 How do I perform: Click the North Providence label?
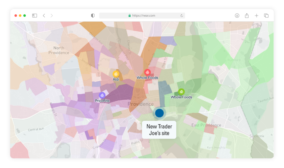[59, 50]
